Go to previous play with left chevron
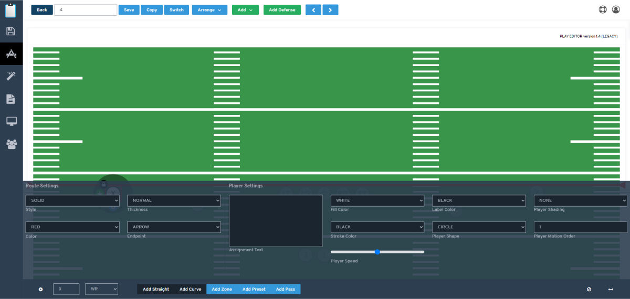The image size is (630, 299). point(313,10)
